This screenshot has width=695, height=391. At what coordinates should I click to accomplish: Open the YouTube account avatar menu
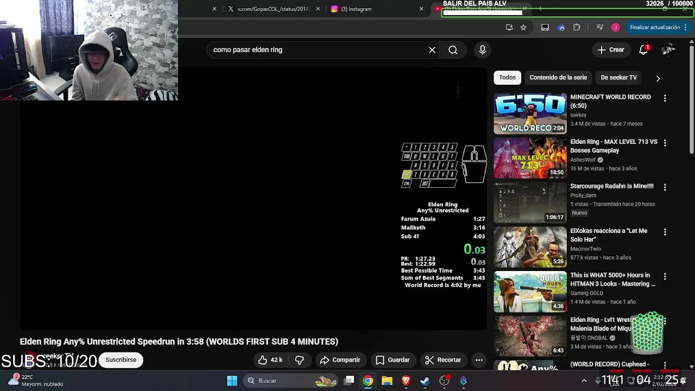click(x=668, y=50)
